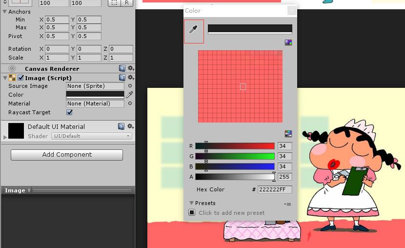Image resolution: width=405 pixels, height=248 pixels.
Task: Click the alpha A channel slider
Action: pyautogui.click(x=235, y=177)
